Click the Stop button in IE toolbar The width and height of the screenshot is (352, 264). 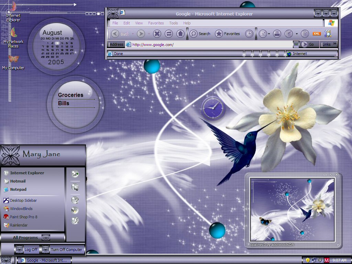[x=157, y=34]
